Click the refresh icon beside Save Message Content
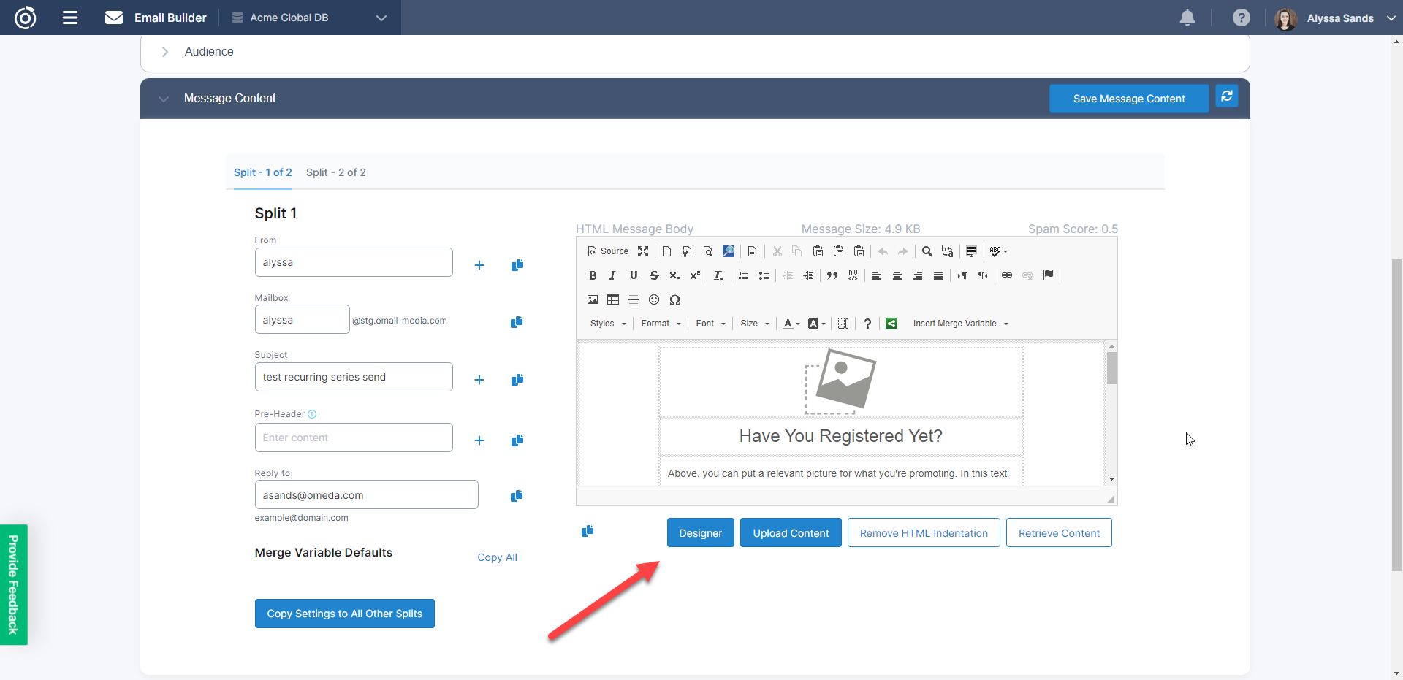This screenshot has width=1403, height=680. click(x=1227, y=96)
